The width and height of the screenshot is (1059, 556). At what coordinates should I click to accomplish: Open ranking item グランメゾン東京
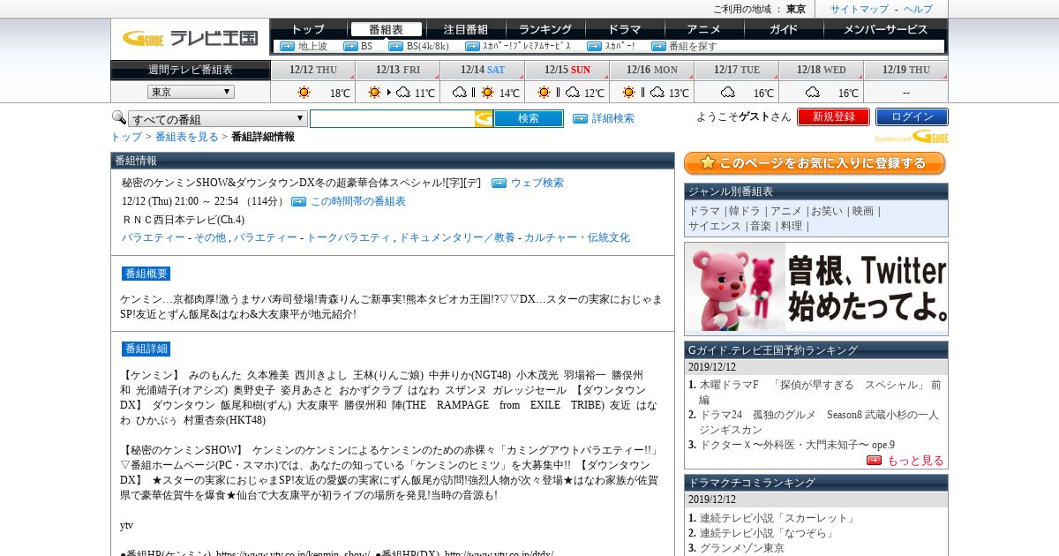[741, 548]
